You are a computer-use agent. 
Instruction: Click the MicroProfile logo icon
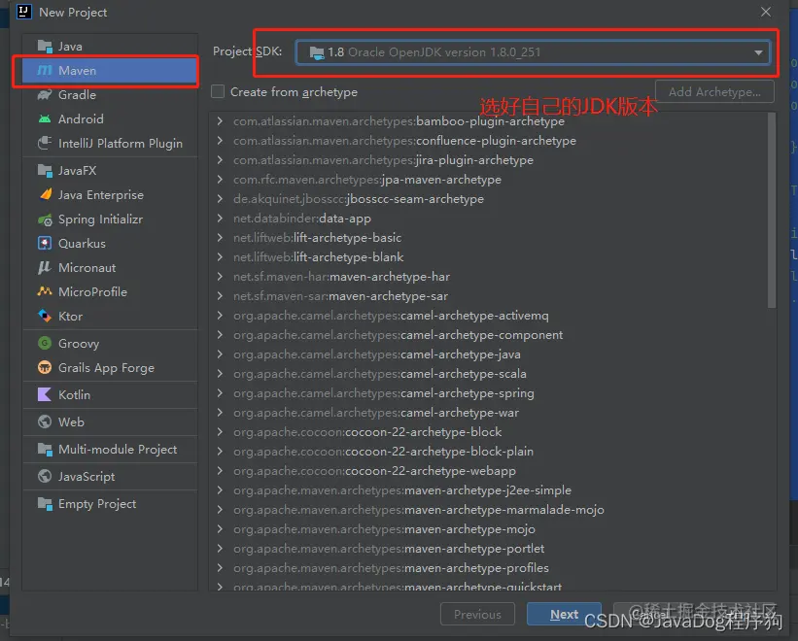point(45,291)
